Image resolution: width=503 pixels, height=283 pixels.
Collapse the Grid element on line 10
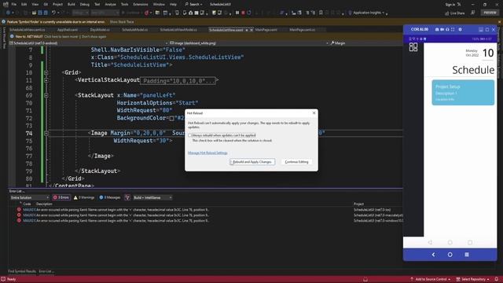coord(46,73)
